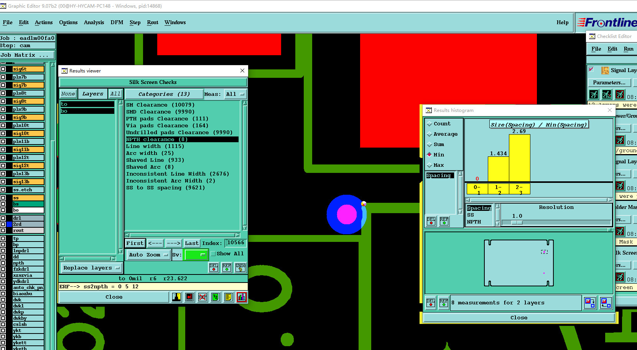Screen dimensions: 637x350
Task: Select the Average radio option
Action: click(x=430, y=134)
